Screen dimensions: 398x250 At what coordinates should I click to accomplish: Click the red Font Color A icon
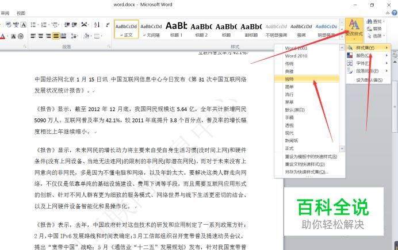pos(2,36)
